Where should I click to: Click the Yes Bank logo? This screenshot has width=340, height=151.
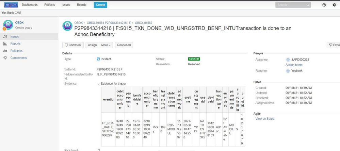pos(11,4)
